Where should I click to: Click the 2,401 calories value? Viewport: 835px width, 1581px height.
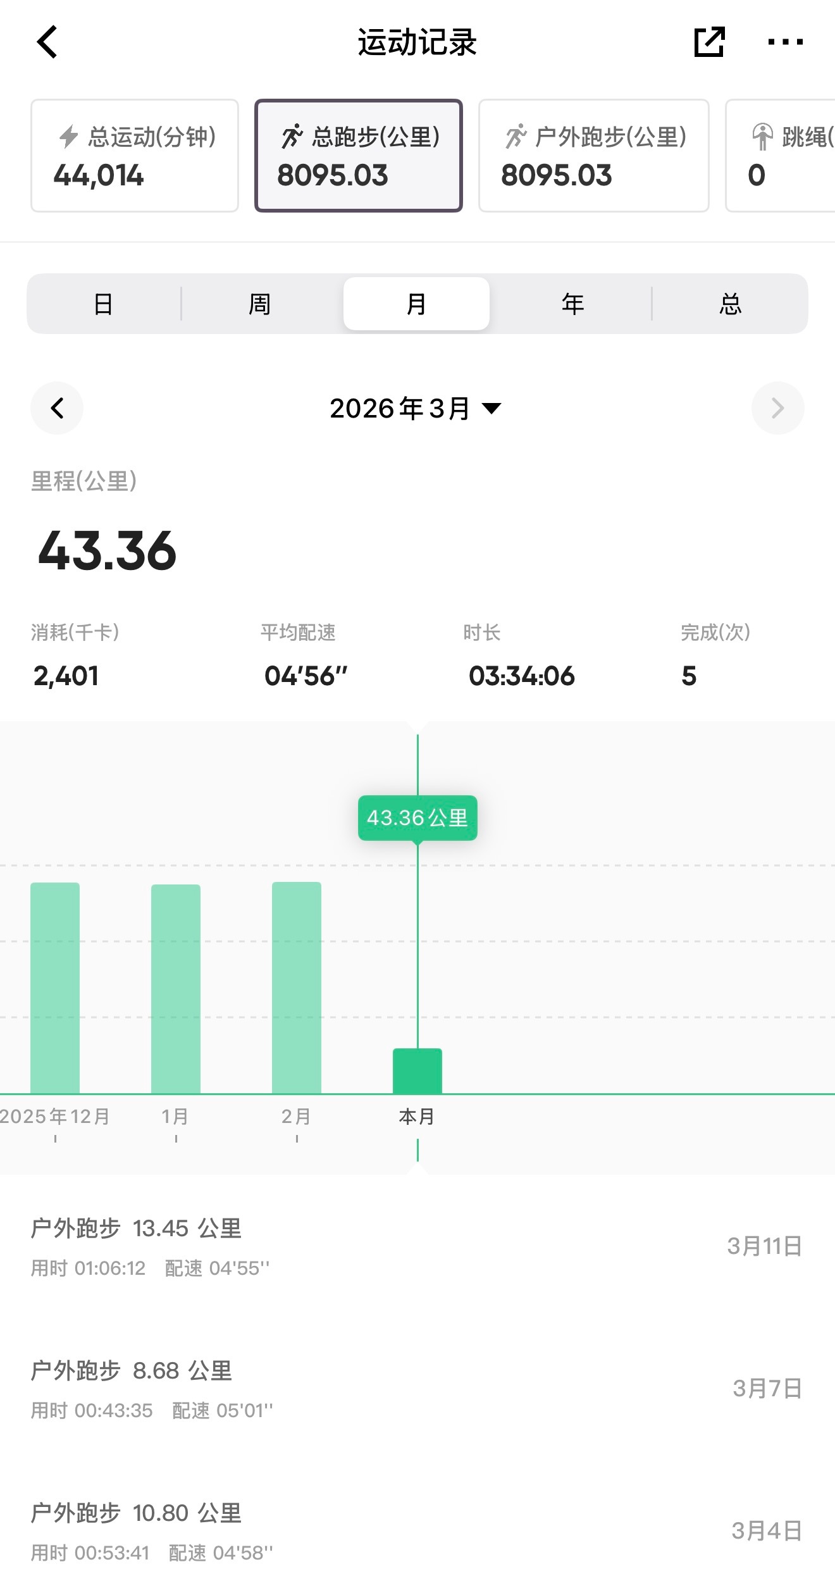[66, 676]
